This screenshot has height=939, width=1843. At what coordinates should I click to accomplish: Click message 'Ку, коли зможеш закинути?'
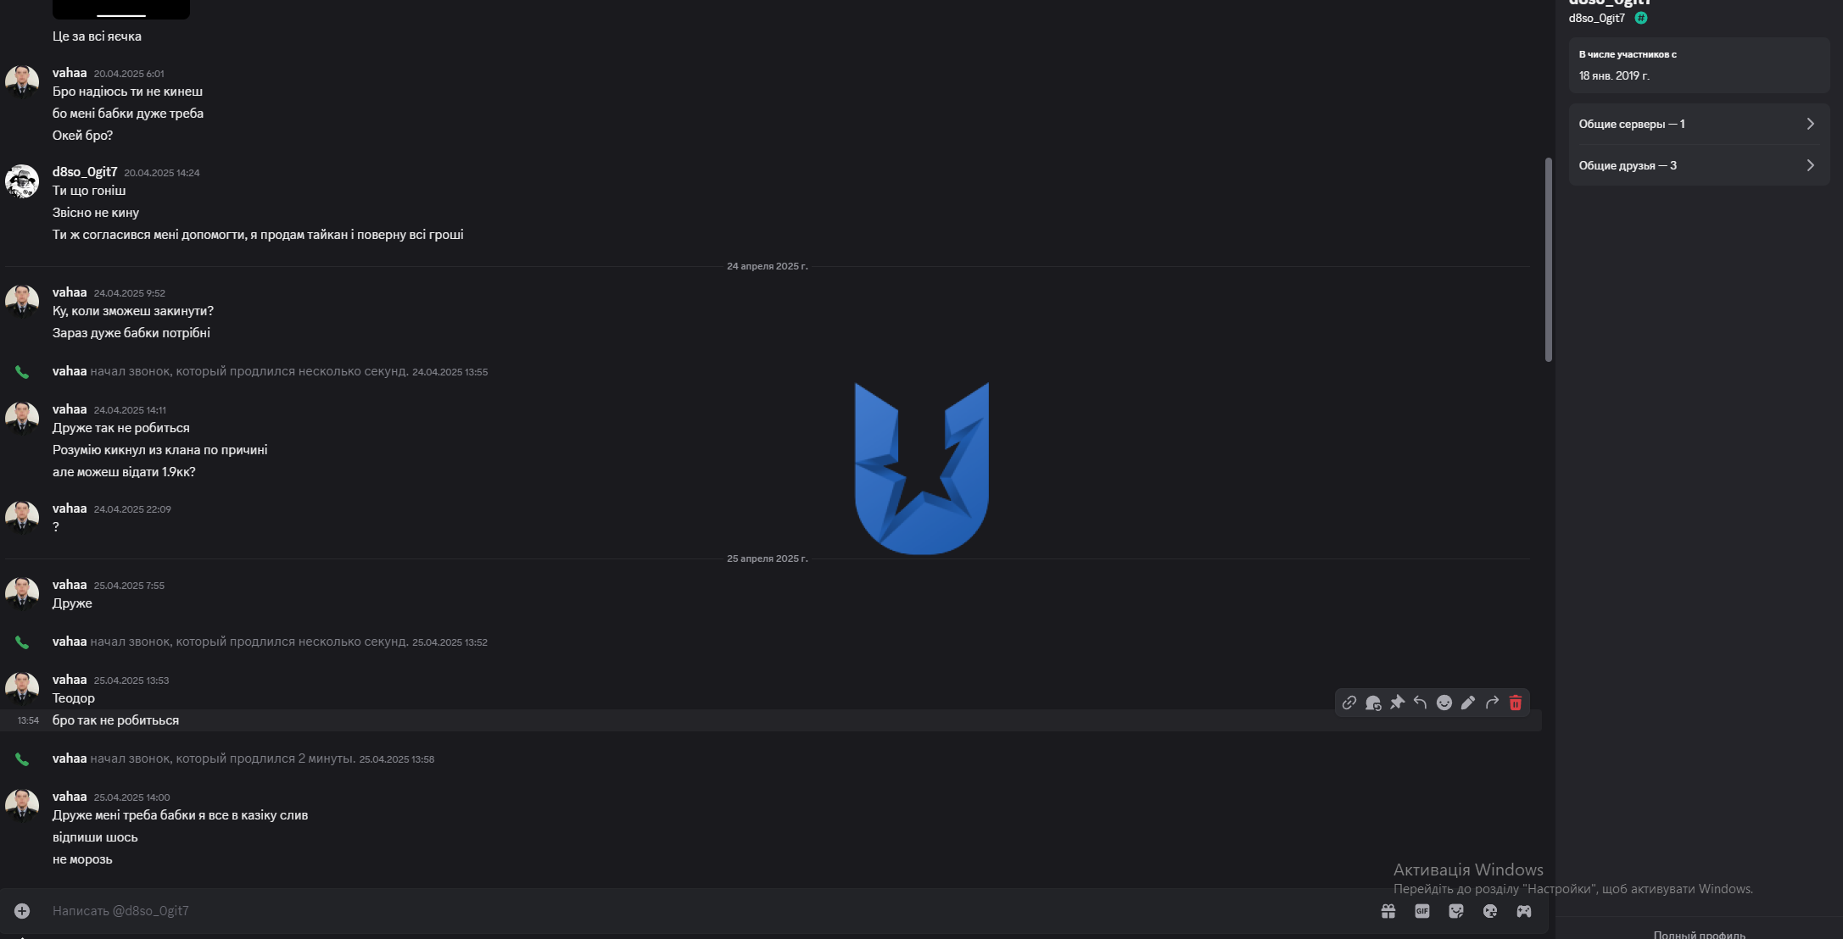133,311
